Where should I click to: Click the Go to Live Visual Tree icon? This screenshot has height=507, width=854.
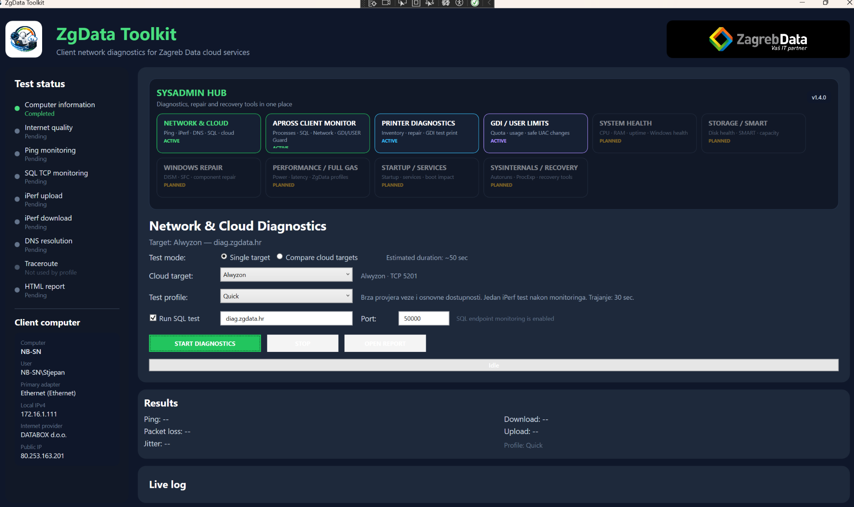click(x=372, y=3)
